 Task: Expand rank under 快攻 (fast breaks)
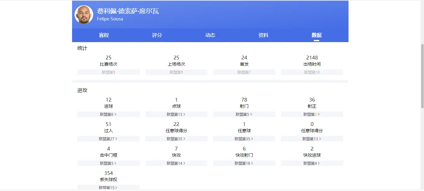click(176, 163)
